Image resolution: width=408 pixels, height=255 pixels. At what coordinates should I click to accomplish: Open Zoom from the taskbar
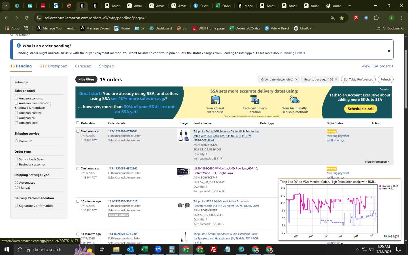coord(158,249)
